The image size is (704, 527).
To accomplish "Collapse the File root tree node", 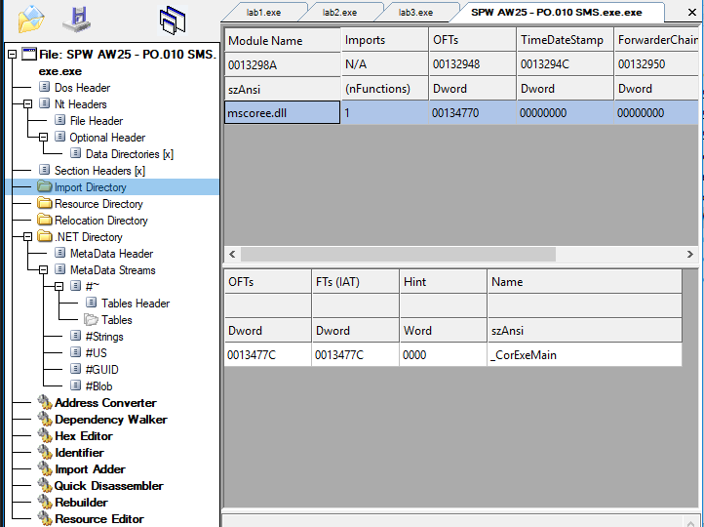I will [x=12, y=55].
